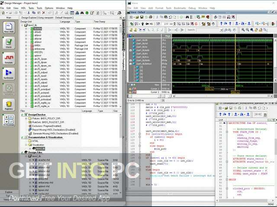Screen dimensions: 277x207
Task: Click the Undo icon in Wave toolbar
Action: pos(170,17)
